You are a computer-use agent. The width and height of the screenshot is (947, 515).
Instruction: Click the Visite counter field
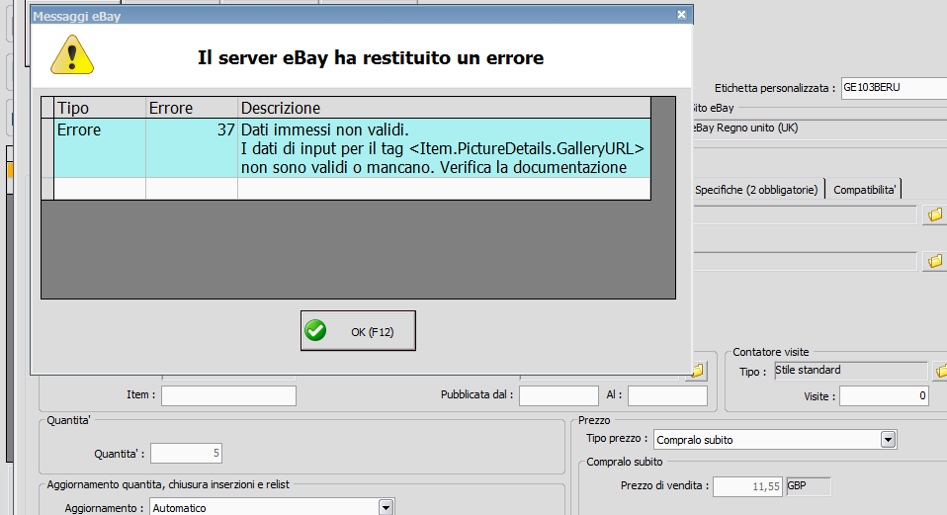(x=884, y=396)
